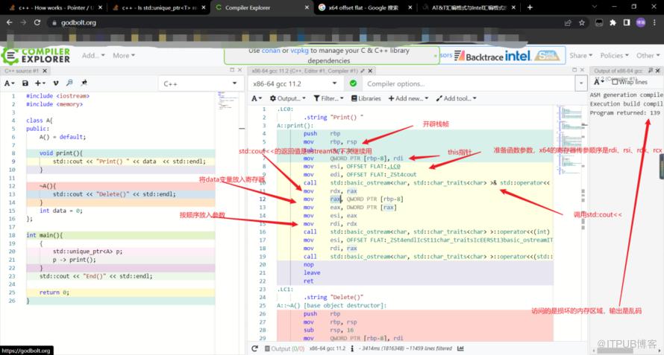Open the Filter dropdown in compiler toolbar
Viewport: 664px width, 355px height.
(329, 98)
